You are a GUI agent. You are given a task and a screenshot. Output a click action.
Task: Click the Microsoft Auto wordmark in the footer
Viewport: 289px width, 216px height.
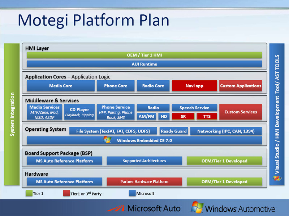click(154, 208)
